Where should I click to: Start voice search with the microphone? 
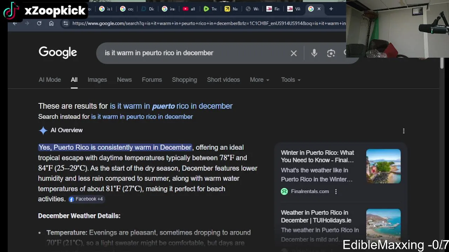pos(314,53)
